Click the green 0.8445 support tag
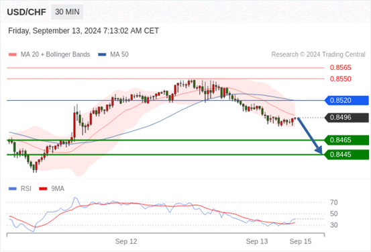Image resolution: width=371 pixels, height=252 pixels. (347, 155)
